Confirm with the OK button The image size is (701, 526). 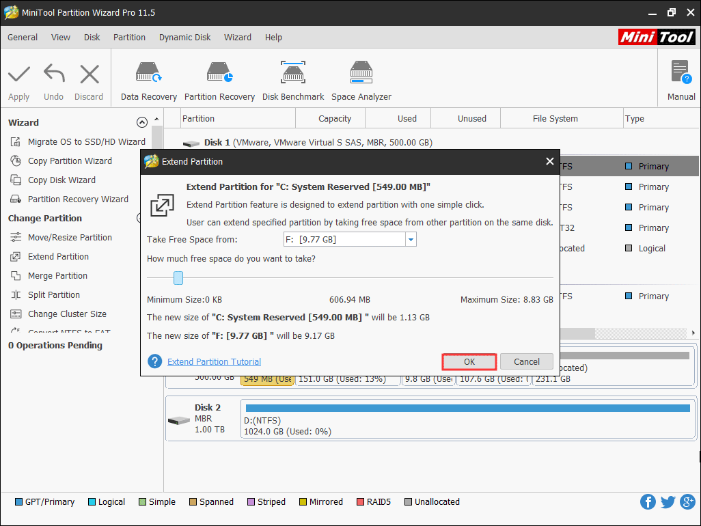[x=469, y=361]
